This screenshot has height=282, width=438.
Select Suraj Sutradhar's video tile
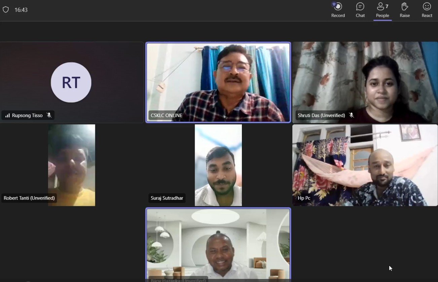[x=218, y=165]
